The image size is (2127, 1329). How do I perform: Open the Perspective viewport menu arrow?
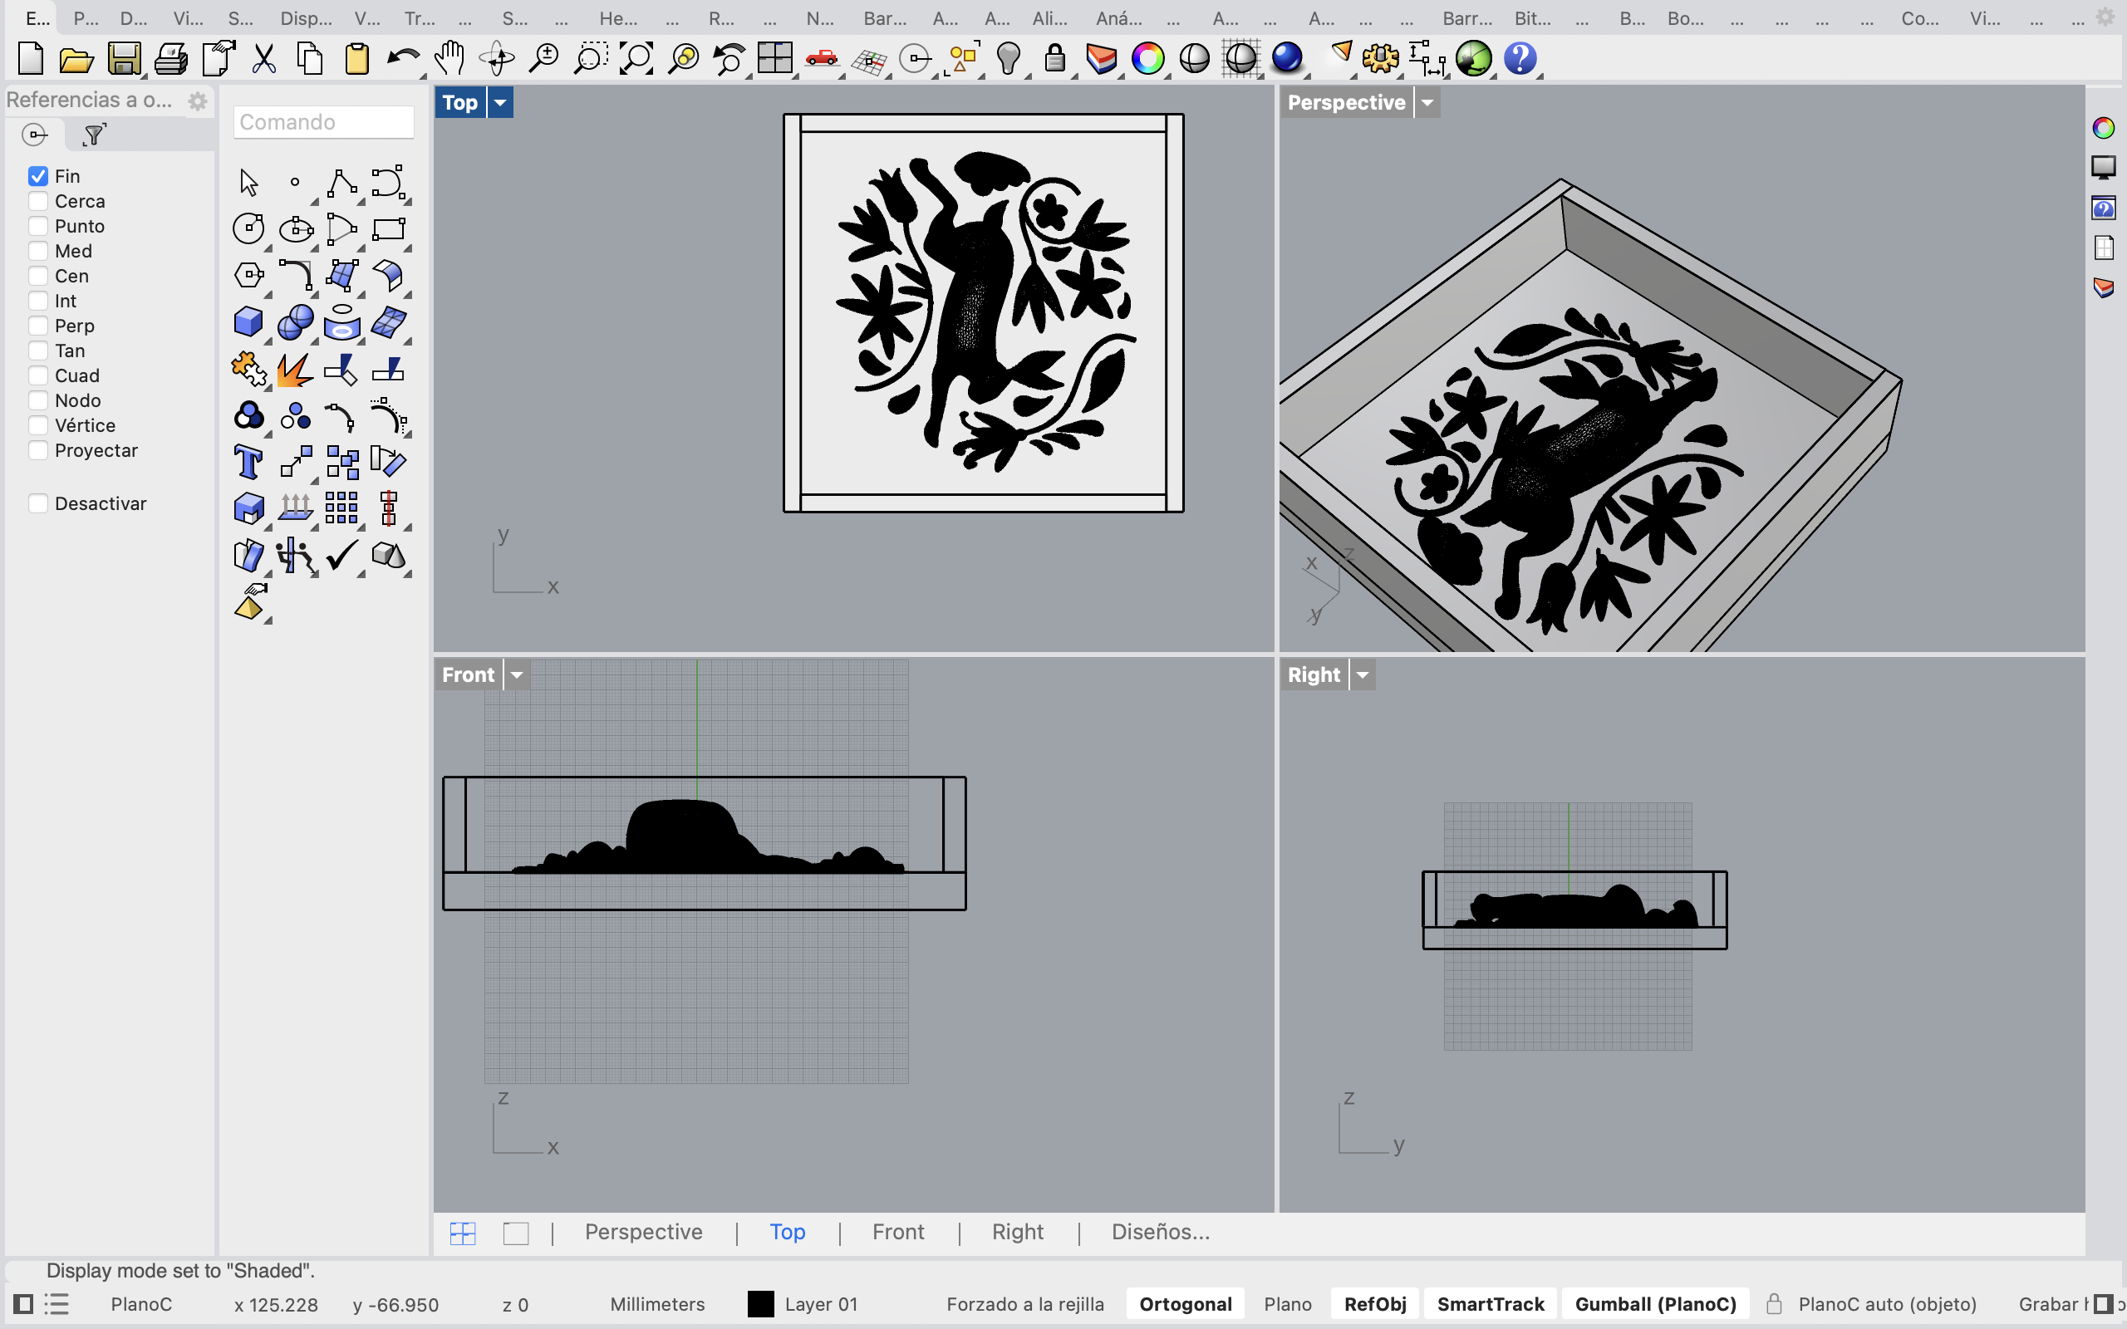click(x=1427, y=103)
